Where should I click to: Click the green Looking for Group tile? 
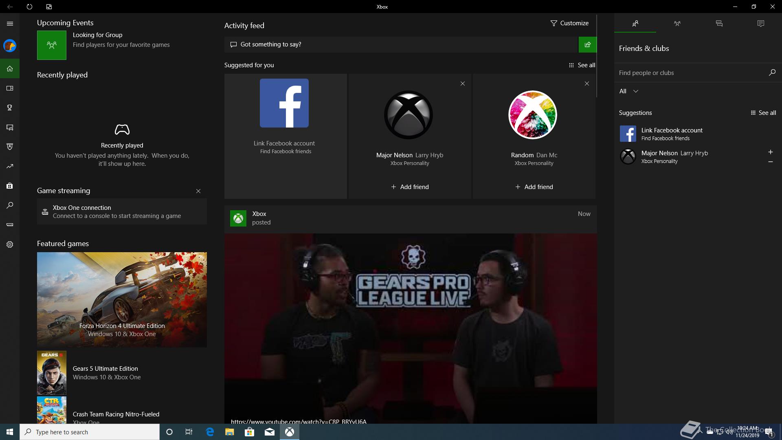tap(52, 45)
